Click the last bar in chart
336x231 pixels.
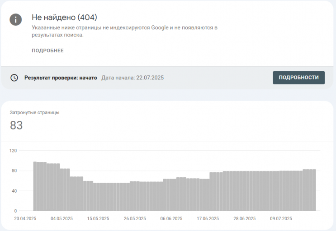pos(314,190)
